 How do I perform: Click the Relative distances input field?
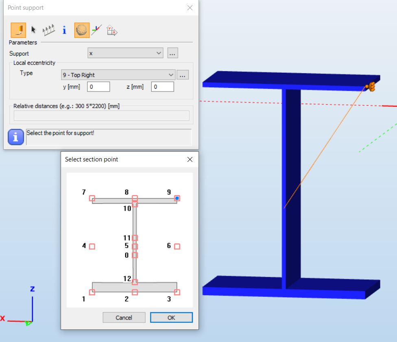point(101,116)
